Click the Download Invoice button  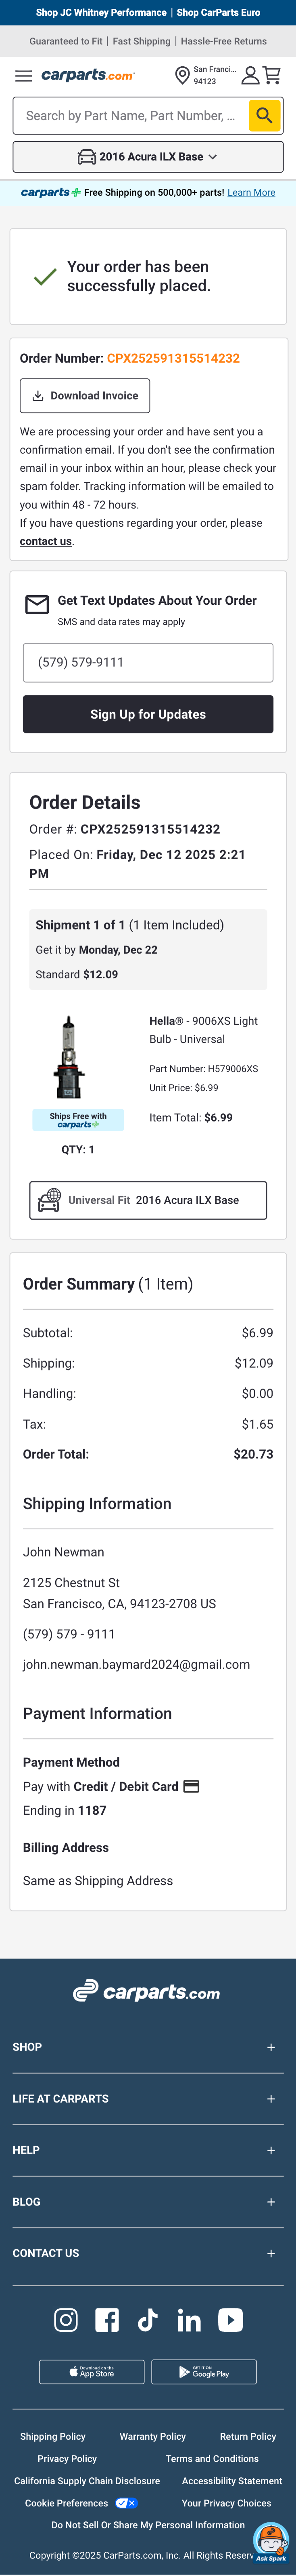[85, 396]
